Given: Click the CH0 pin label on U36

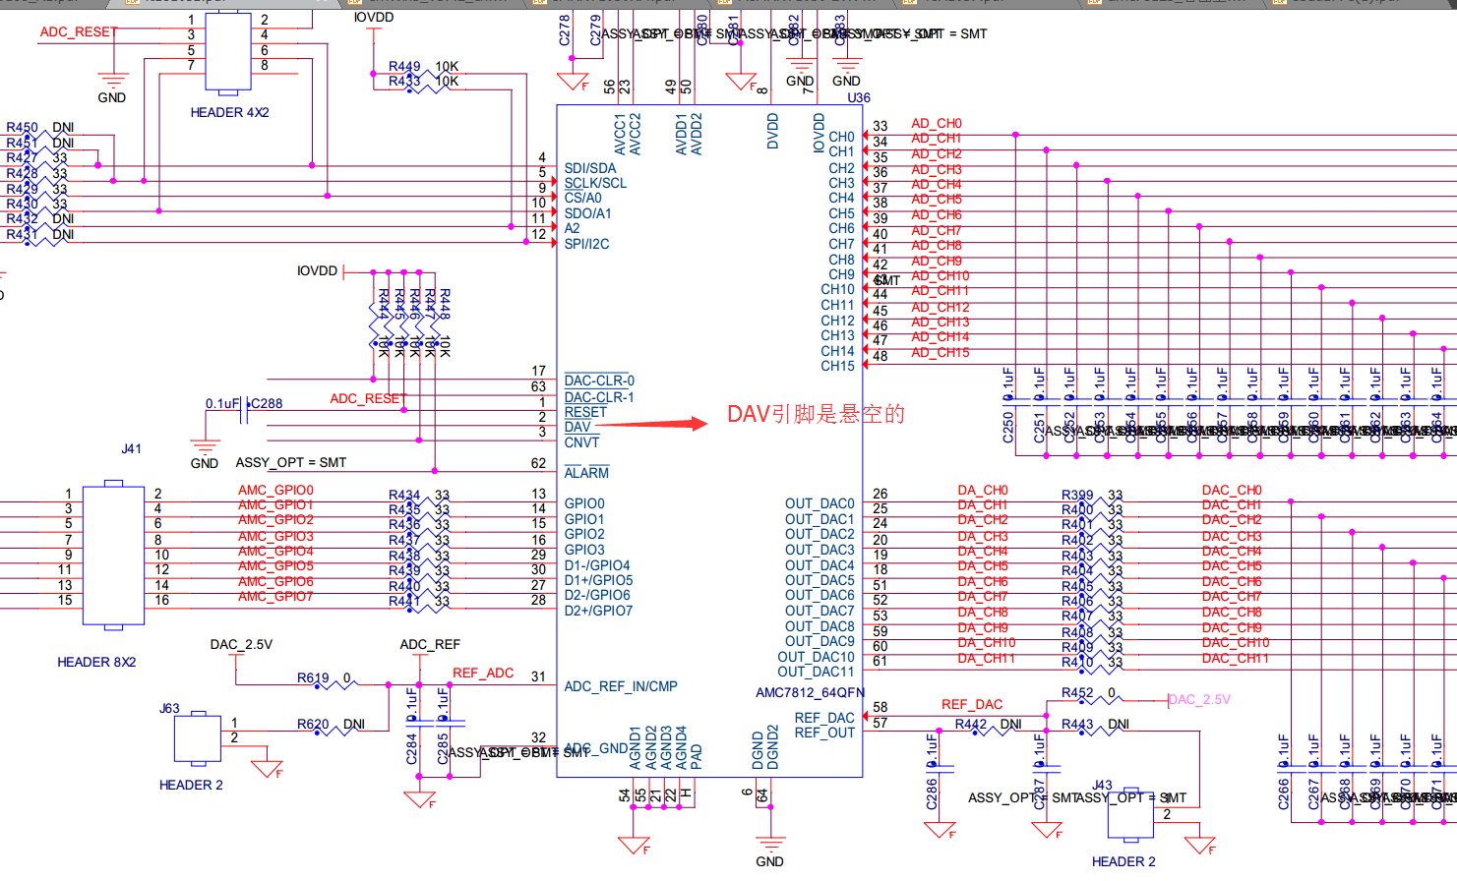Looking at the screenshot, I should click(x=841, y=138).
